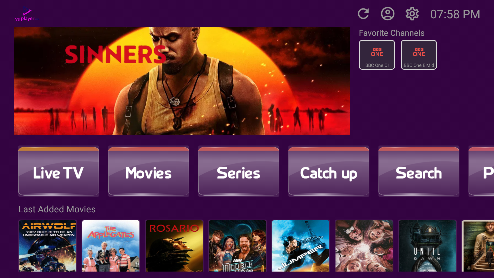
Task: Choose the AEW Double or Nothing poster
Action: click(237, 246)
